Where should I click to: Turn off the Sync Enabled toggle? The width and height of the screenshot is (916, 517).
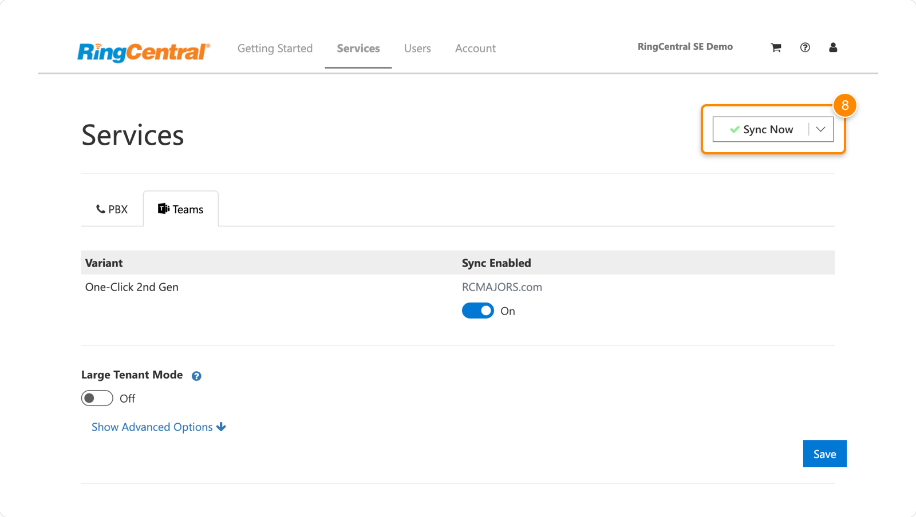pos(478,311)
